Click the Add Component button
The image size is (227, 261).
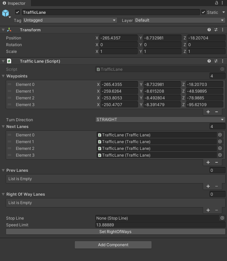click(x=113, y=245)
